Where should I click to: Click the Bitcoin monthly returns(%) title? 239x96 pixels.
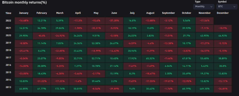[24, 2]
